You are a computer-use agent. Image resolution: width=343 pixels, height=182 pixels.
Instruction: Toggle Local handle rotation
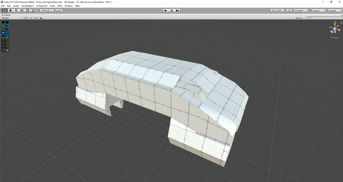coord(57,11)
